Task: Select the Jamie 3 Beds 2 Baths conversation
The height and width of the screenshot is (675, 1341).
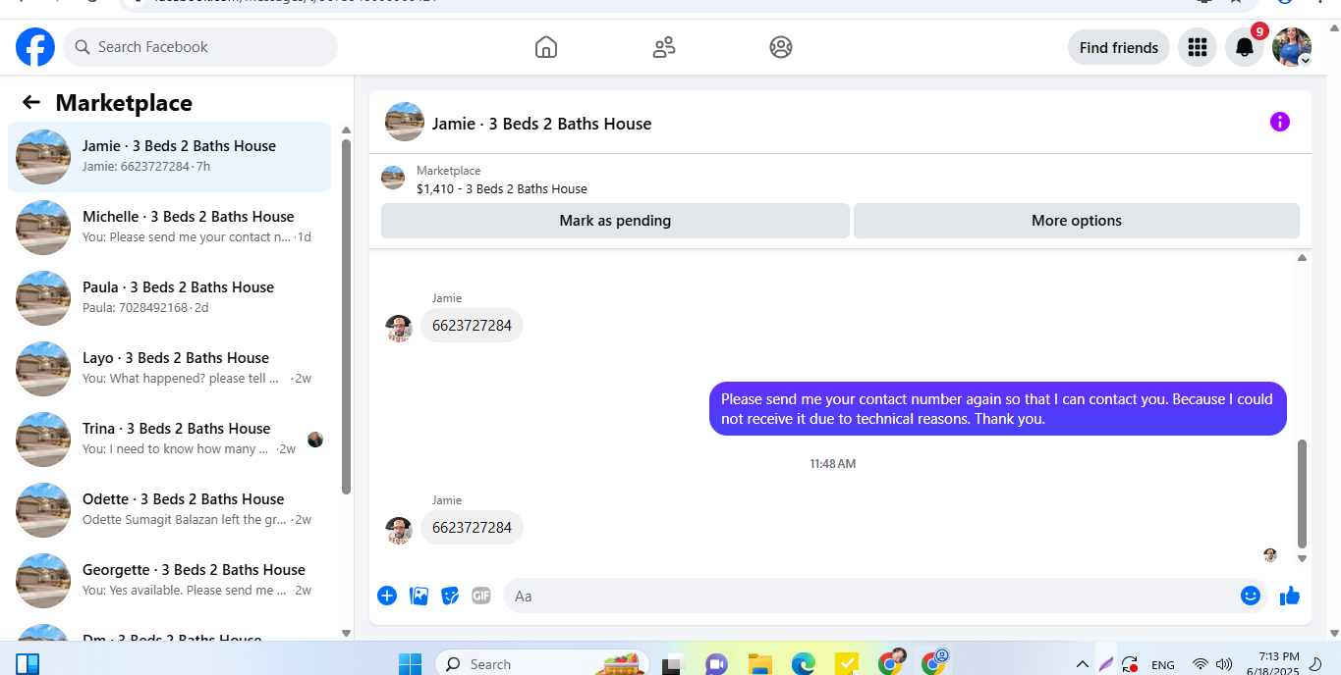Action: 169,157
